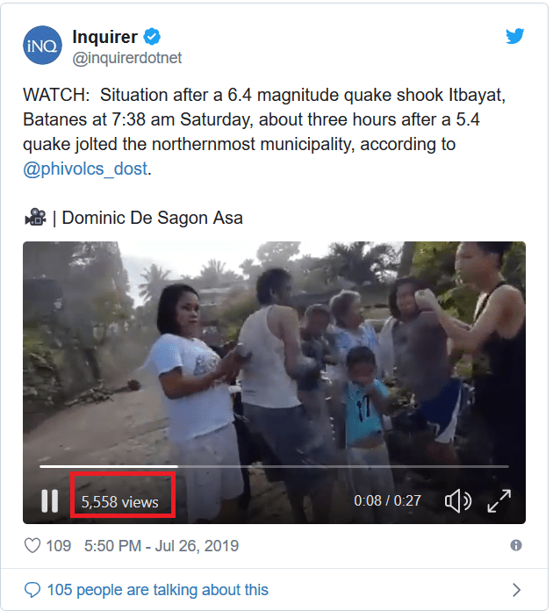The height and width of the screenshot is (611, 553).
Task: Like the tweet with the heart icon
Action: pos(32,546)
